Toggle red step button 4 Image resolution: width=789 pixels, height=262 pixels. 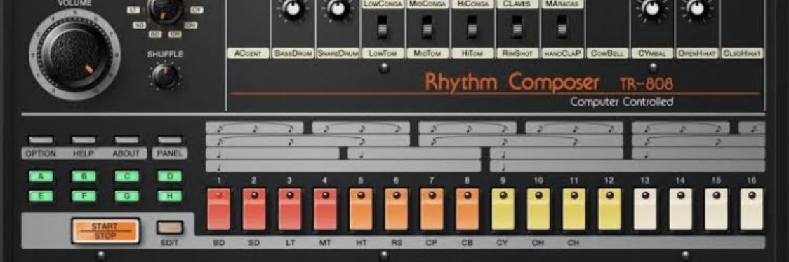325,209
